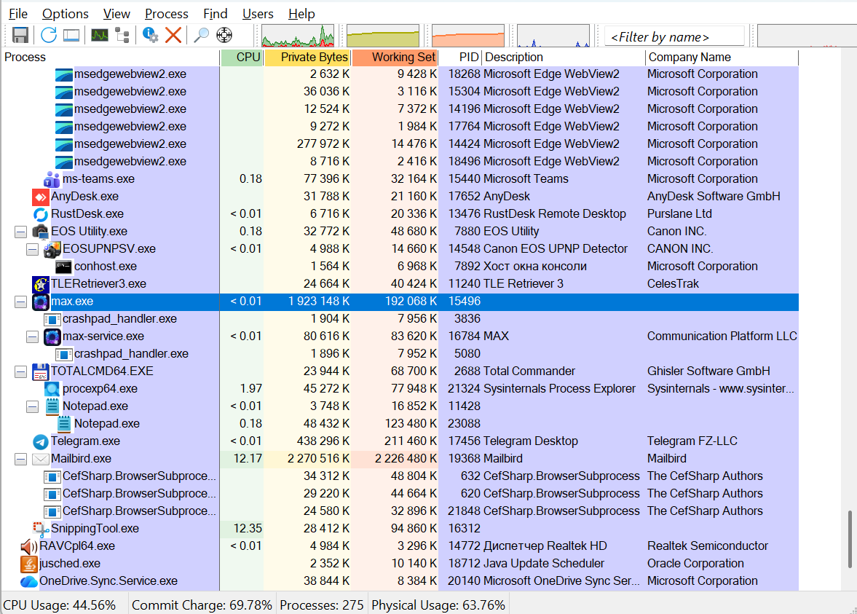This screenshot has width=857, height=614.
Task: Collapse the EOS Utility.exe tree node
Action: (21, 232)
